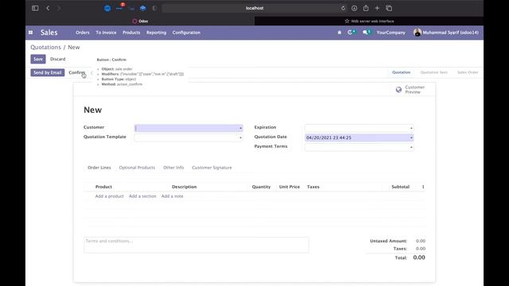Open the browser share menu
The height and width of the screenshot is (286, 509).
tap(366, 8)
